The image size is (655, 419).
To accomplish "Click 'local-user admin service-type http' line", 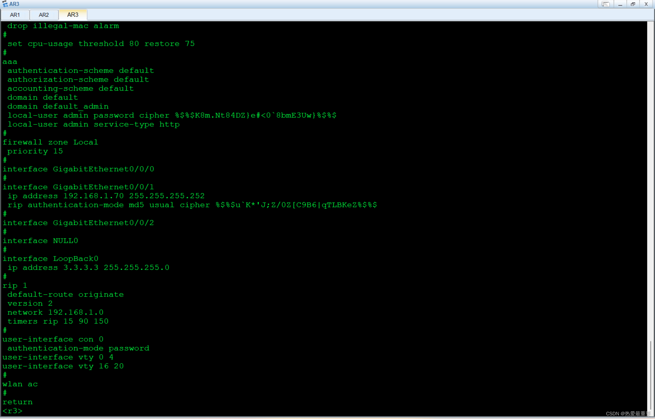I will point(93,124).
